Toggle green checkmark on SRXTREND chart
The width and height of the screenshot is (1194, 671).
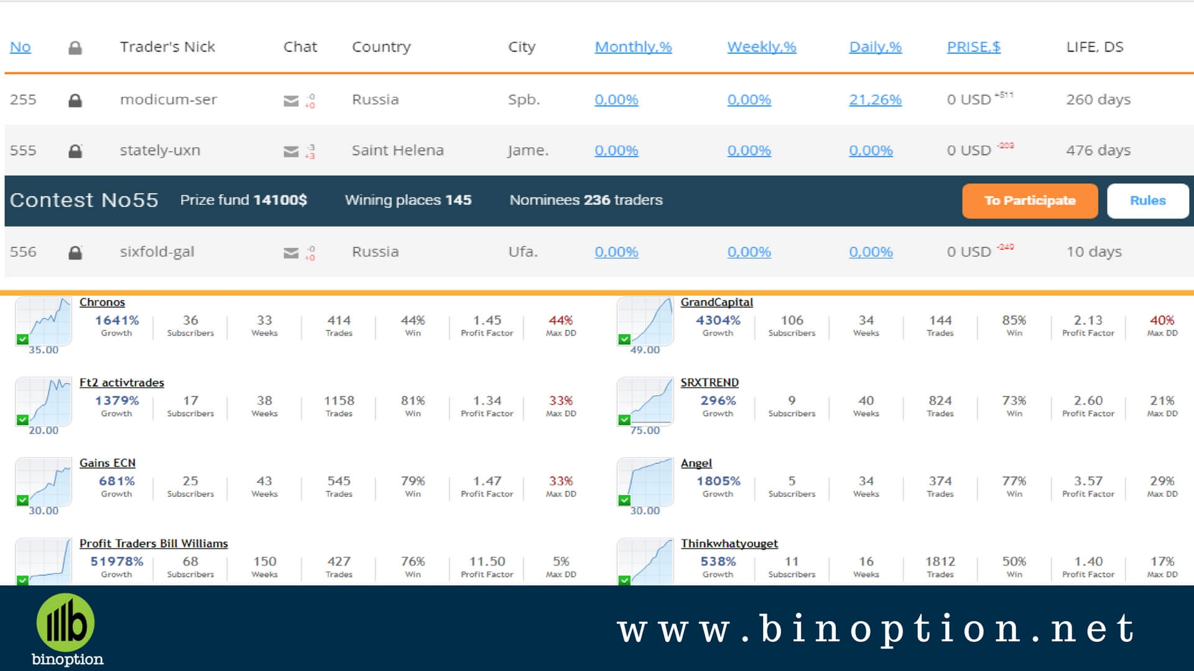(624, 419)
